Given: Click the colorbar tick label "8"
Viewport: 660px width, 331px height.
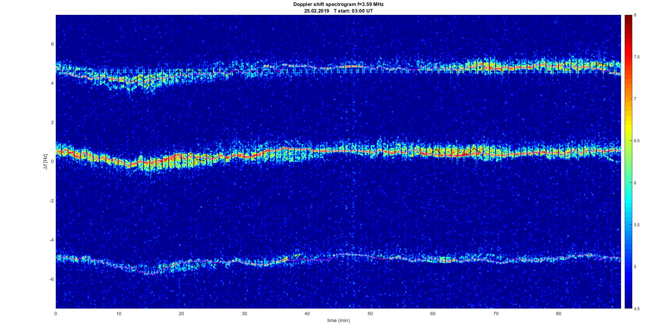Looking at the screenshot, I should 635,15.
